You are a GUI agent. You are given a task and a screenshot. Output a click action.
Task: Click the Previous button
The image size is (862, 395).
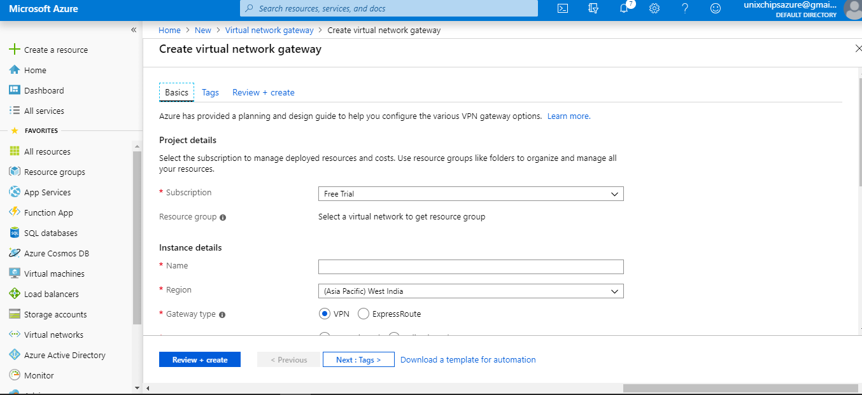[288, 359]
